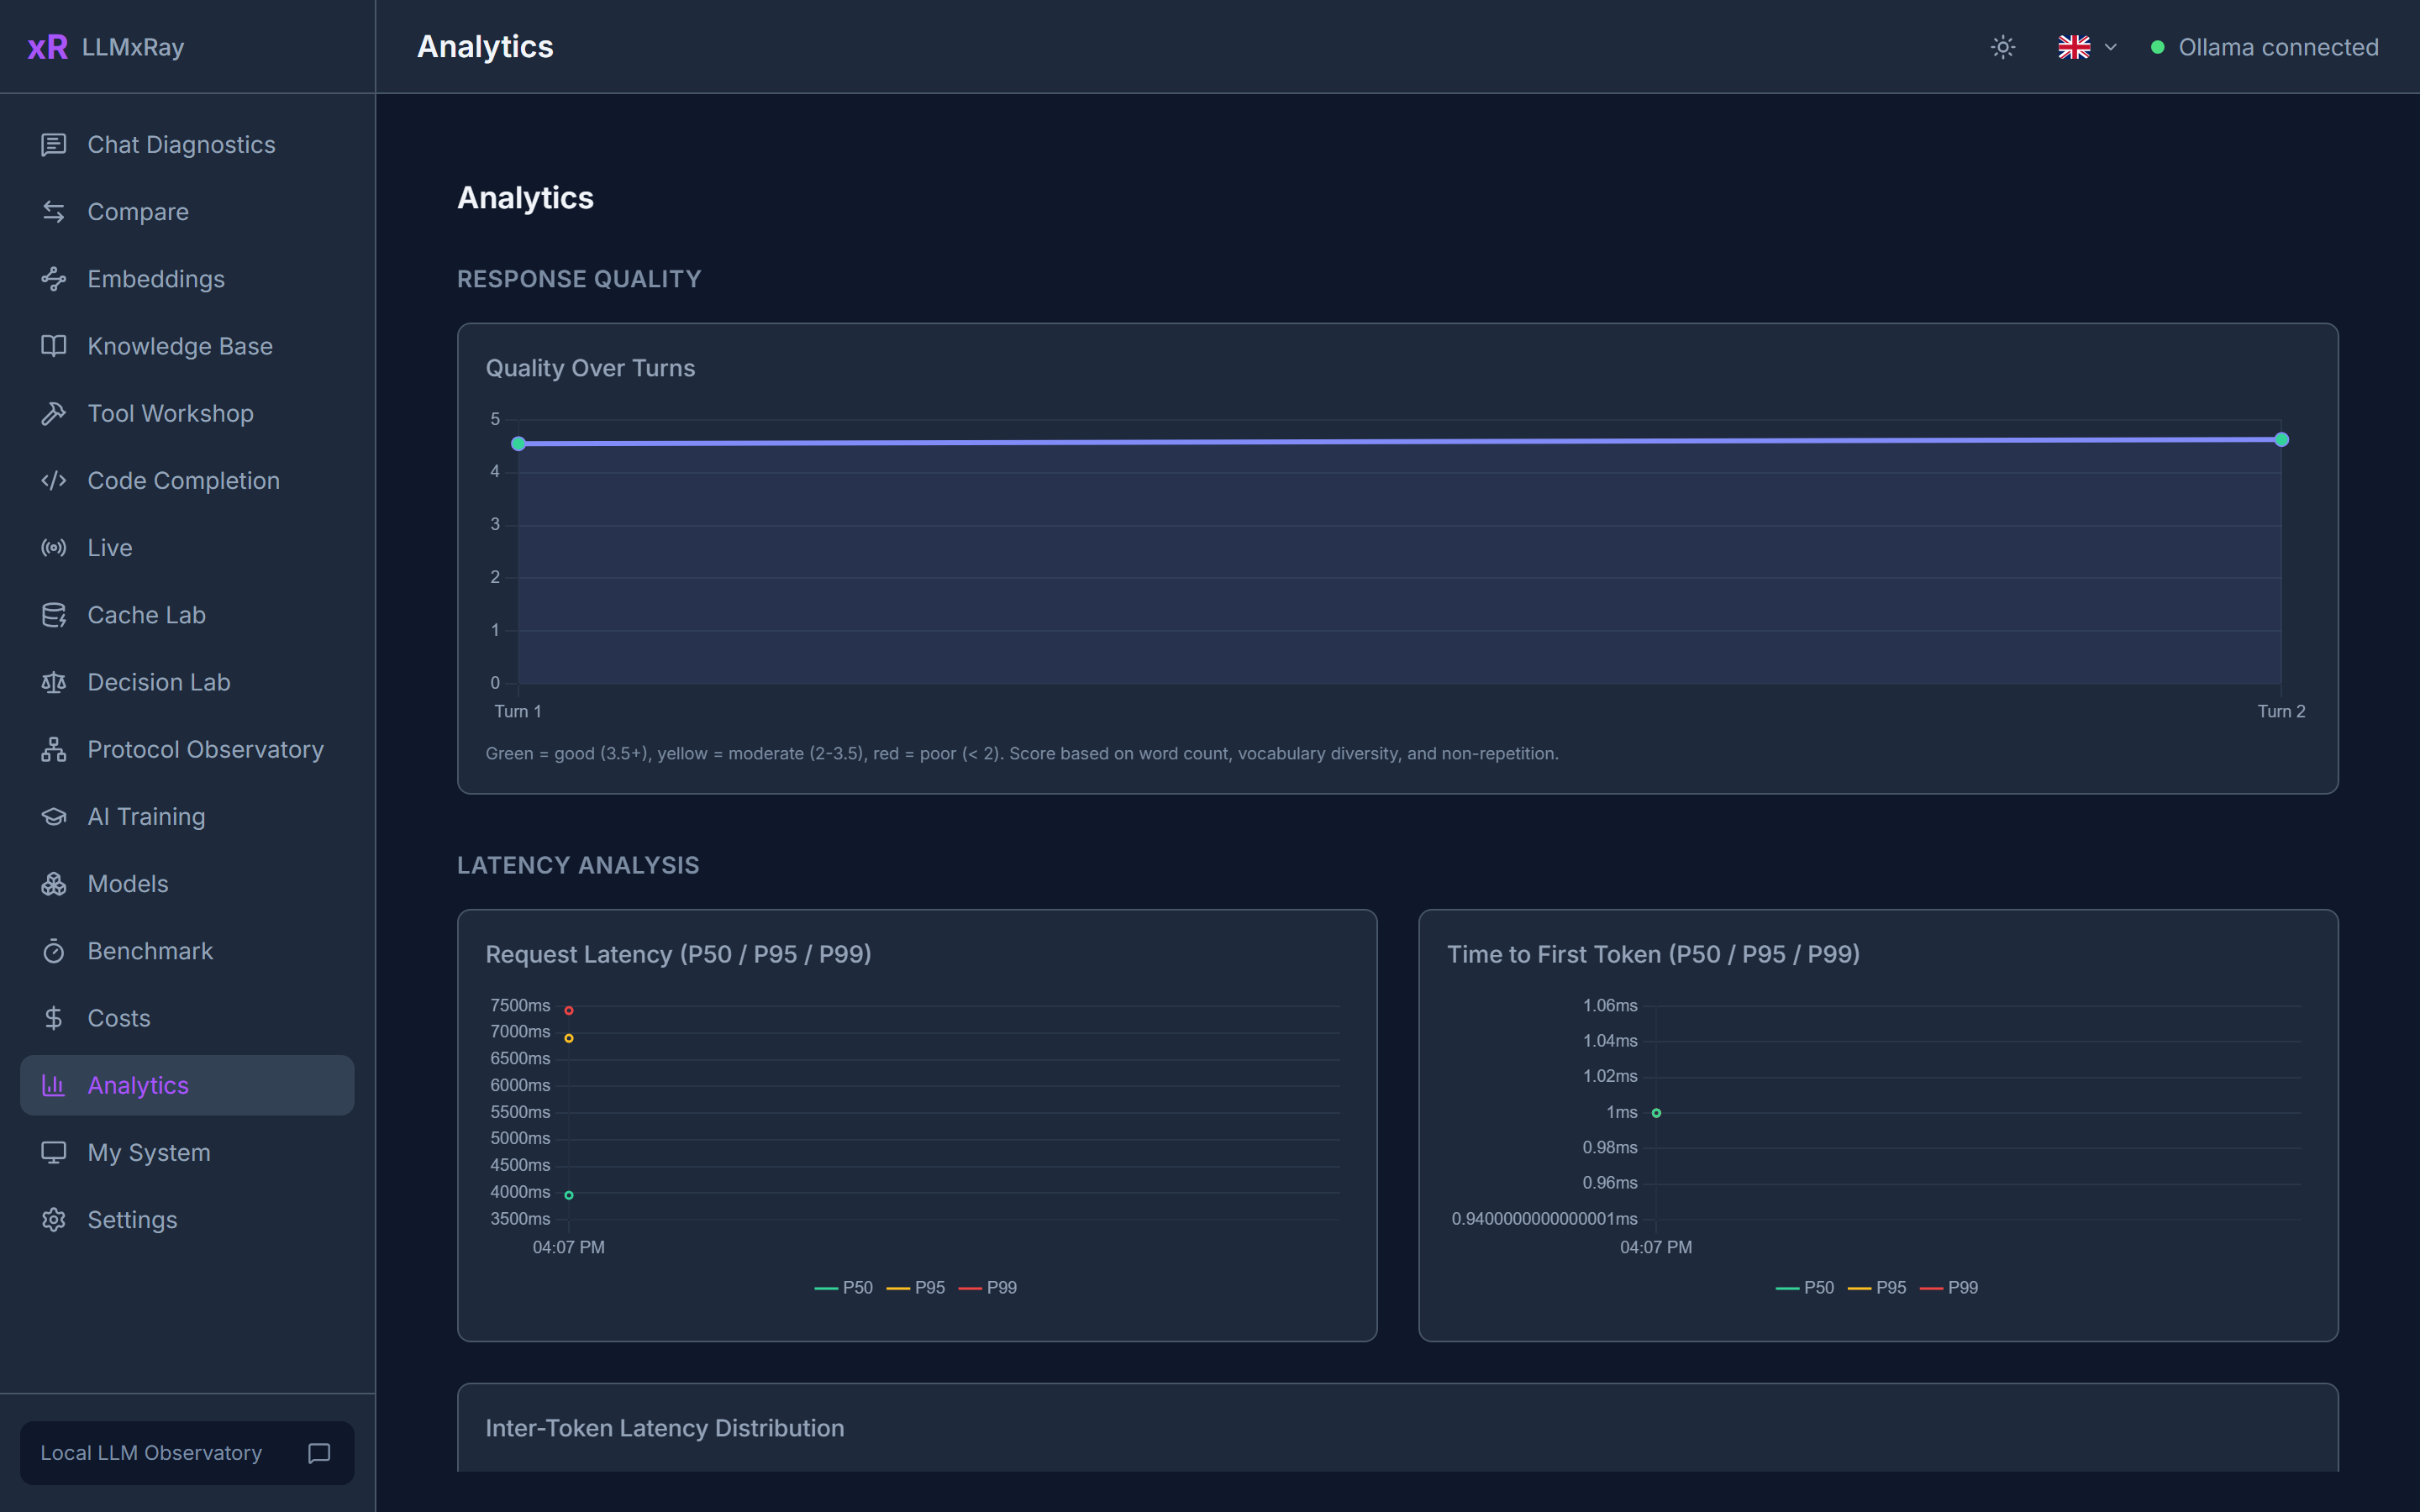The height and width of the screenshot is (1512, 2420).
Task: Go to Cache Lab
Action: [187, 615]
